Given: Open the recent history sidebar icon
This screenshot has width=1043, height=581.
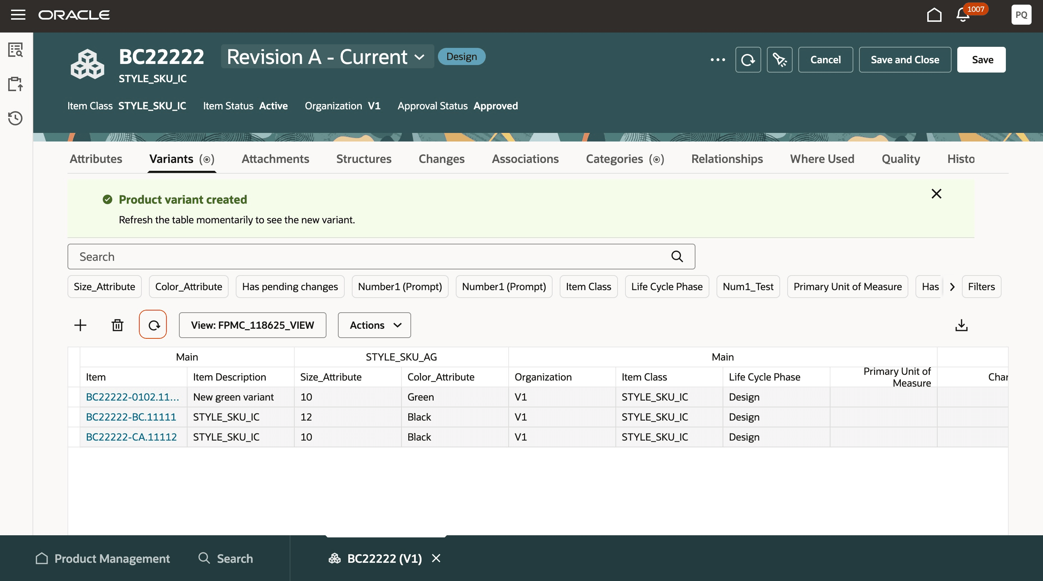Looking at the screenshot, I should pyautogui.click(x=15, y=118).
